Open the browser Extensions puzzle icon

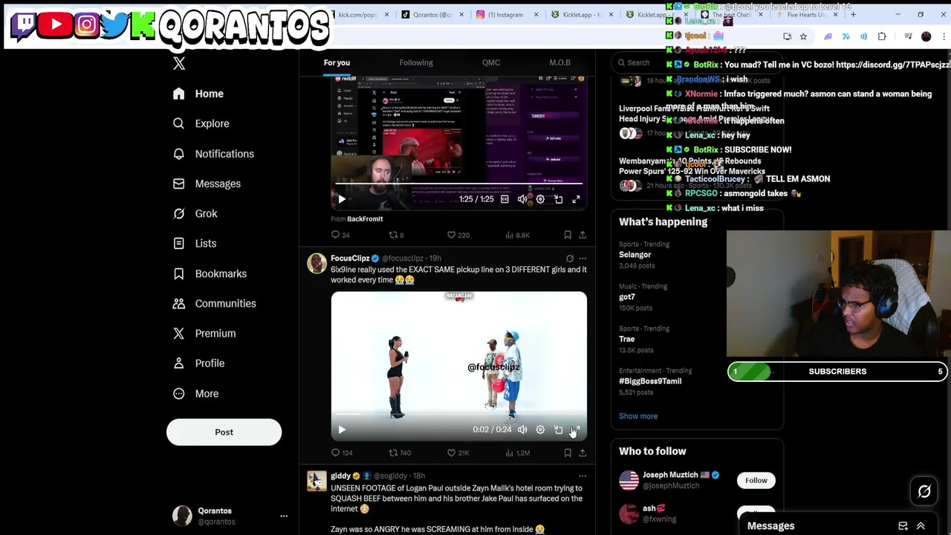(x=882, y=36)
